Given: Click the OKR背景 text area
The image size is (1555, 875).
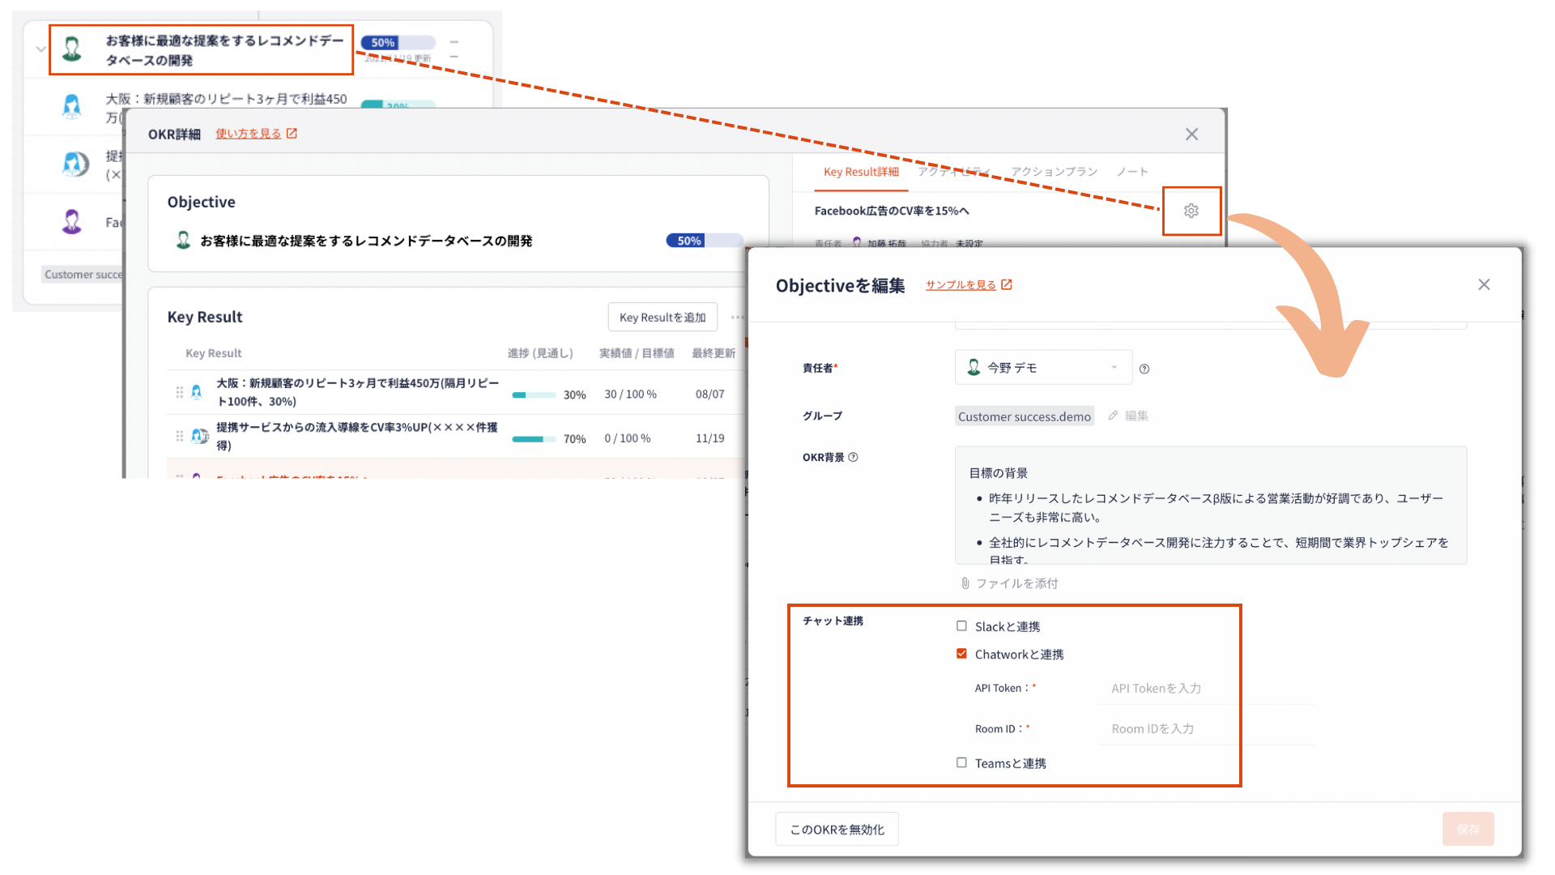Looking at the screenshot, I should click(x=1211, y=506).
